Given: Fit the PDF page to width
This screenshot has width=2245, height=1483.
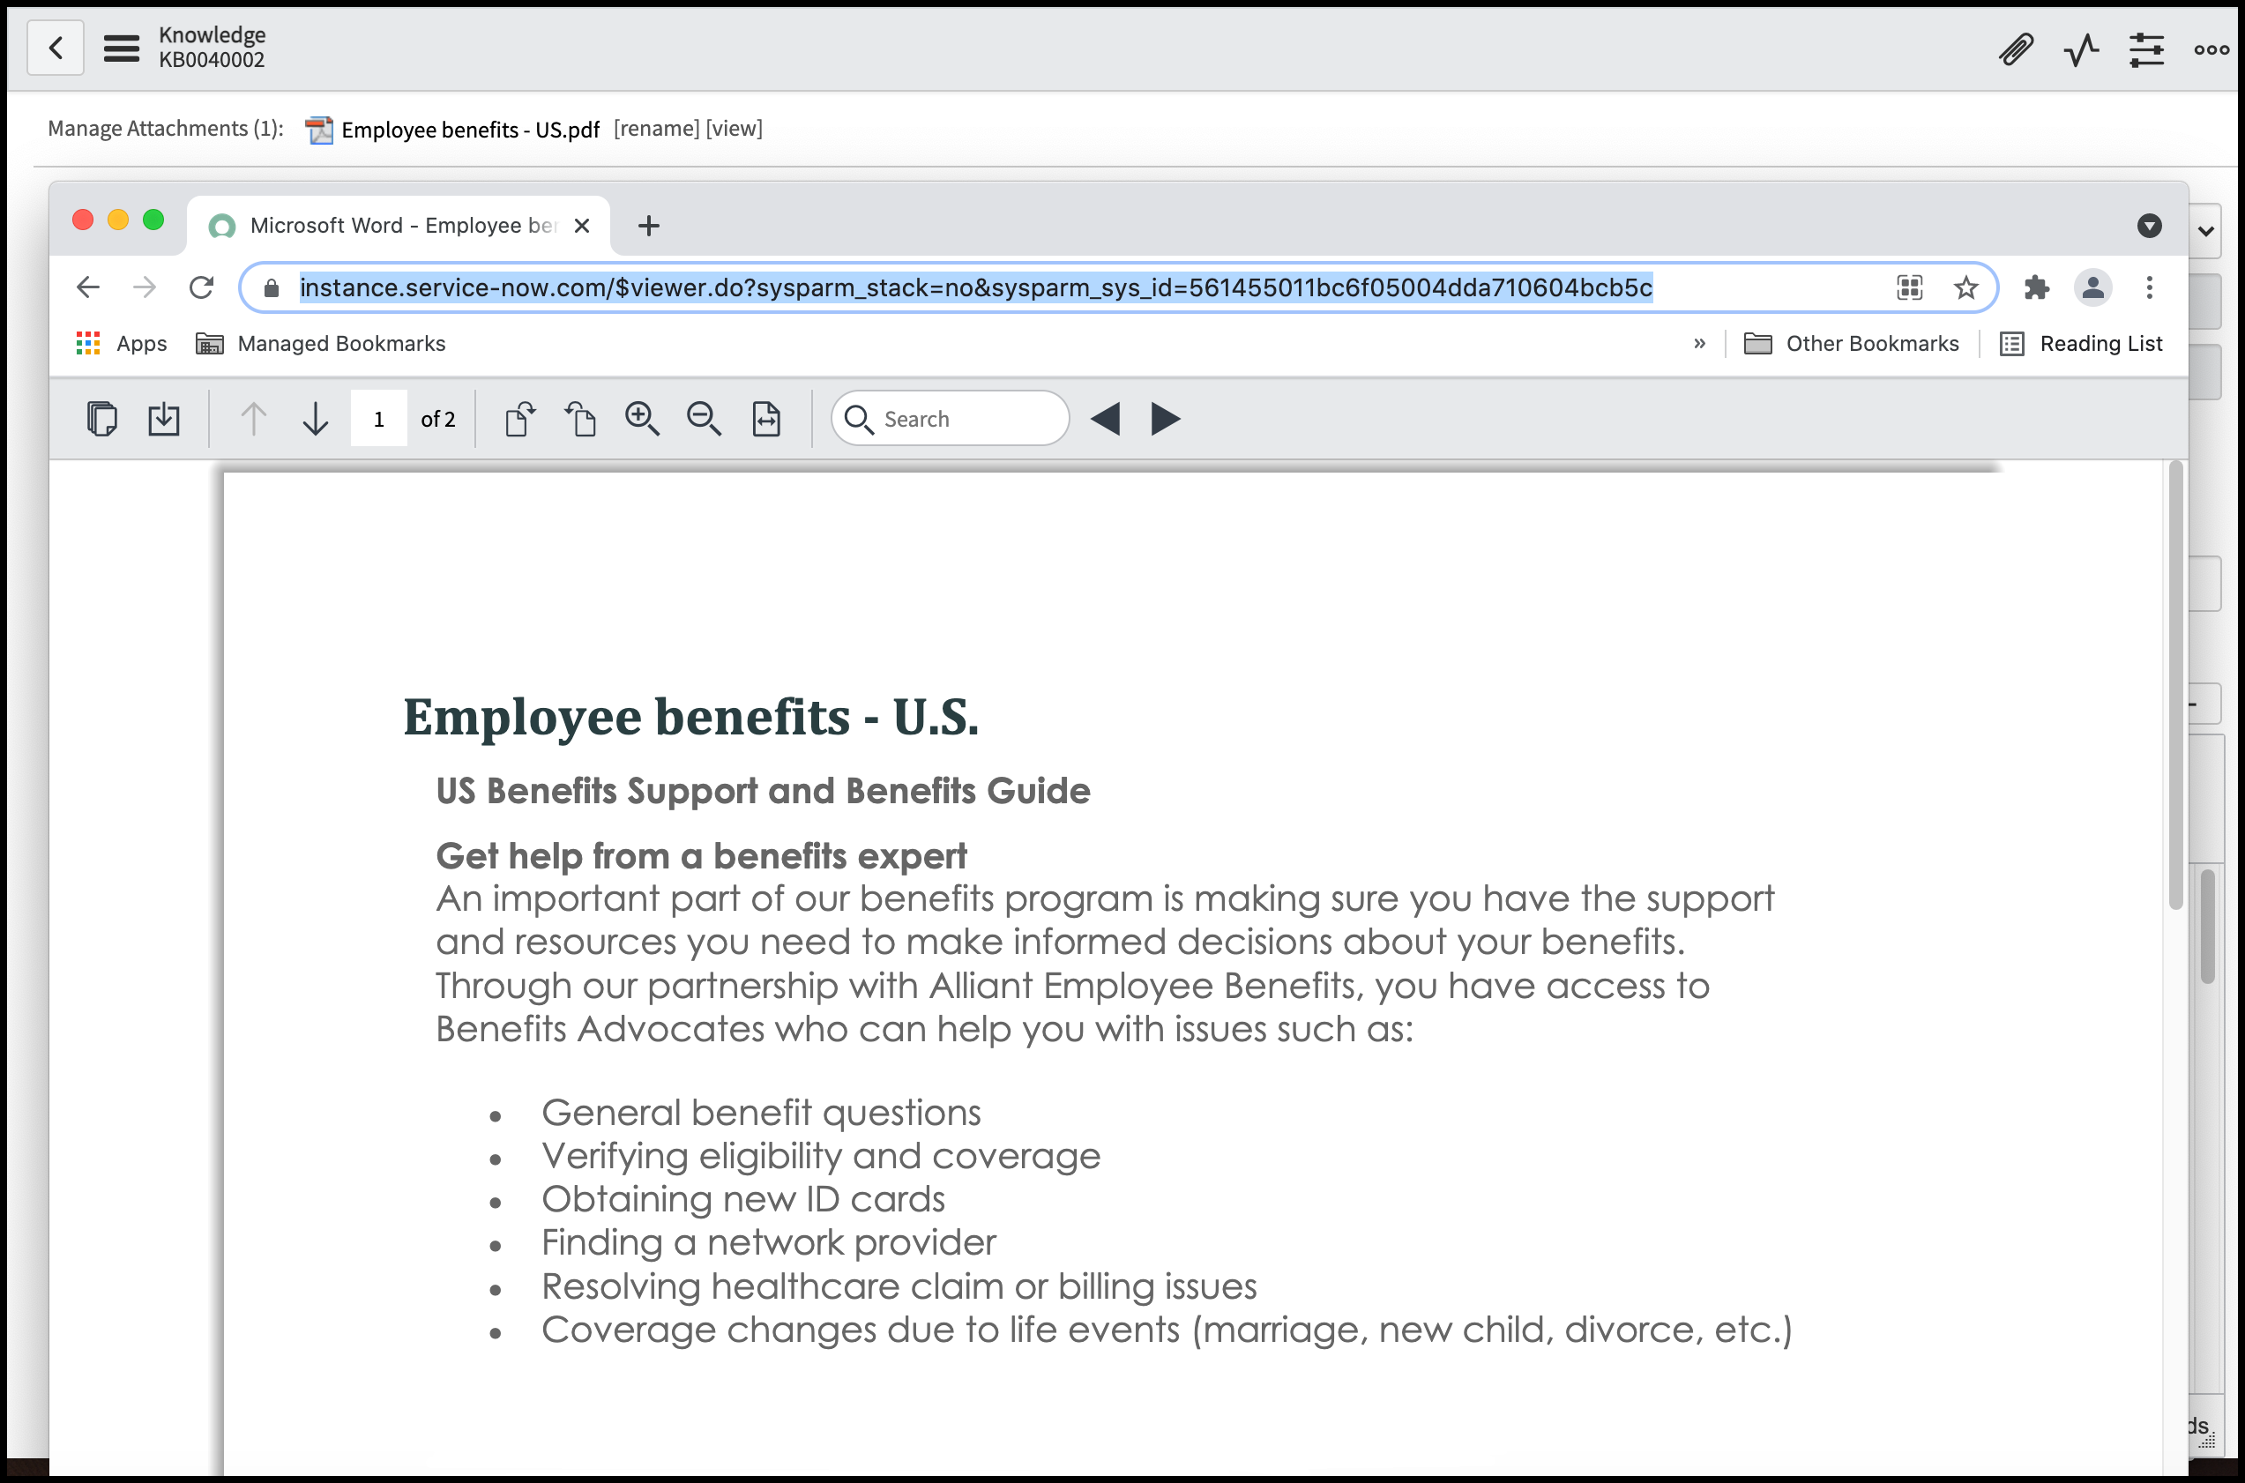Looking at the screenshot, I should [767, 418].
